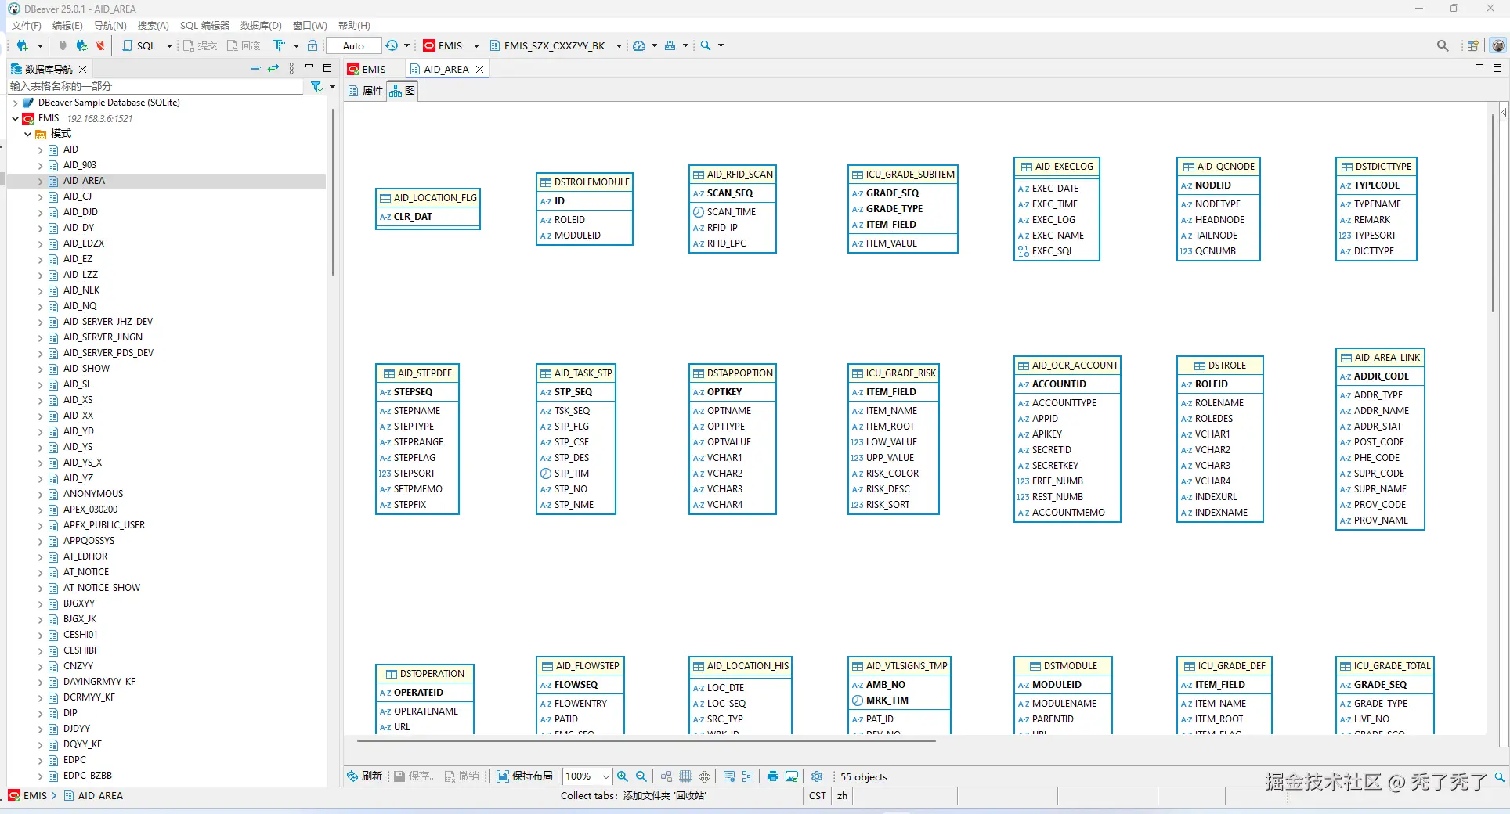Zoom in on the ER diagram
This screenshot has height=814, width=1510.
[x=623, y=776]
